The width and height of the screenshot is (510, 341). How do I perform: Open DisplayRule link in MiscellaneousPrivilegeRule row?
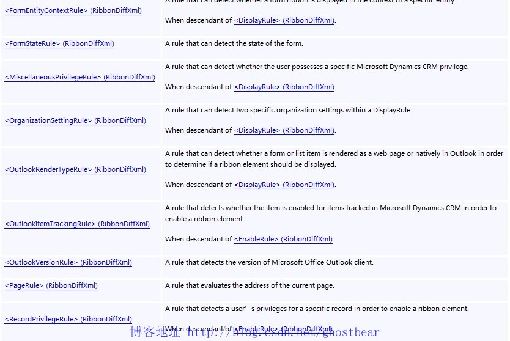pos(284,87)
